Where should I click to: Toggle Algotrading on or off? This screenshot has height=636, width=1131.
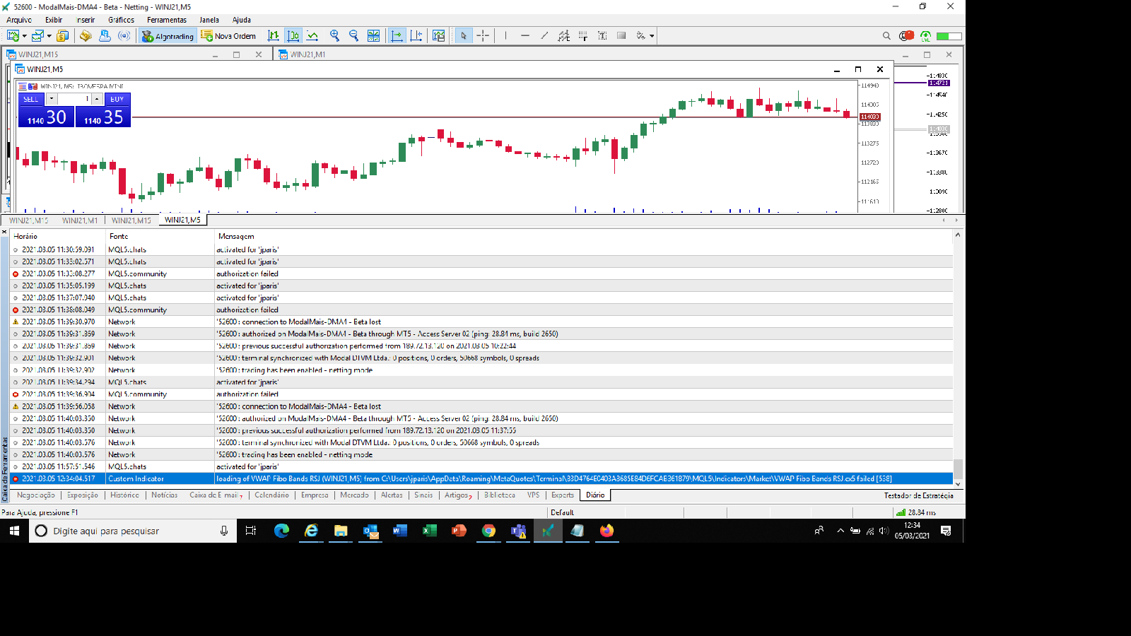168,36
